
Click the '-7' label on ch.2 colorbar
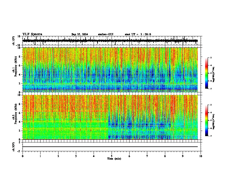pos(211,136)
